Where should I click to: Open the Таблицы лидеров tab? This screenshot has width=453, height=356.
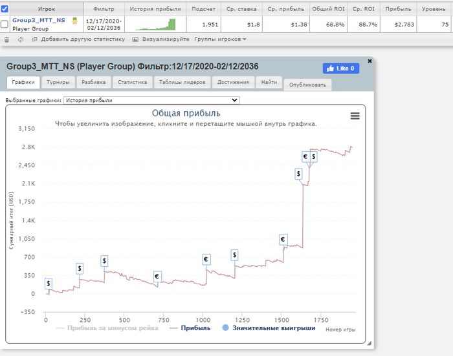pyautogui.click(x=182, y=82)
